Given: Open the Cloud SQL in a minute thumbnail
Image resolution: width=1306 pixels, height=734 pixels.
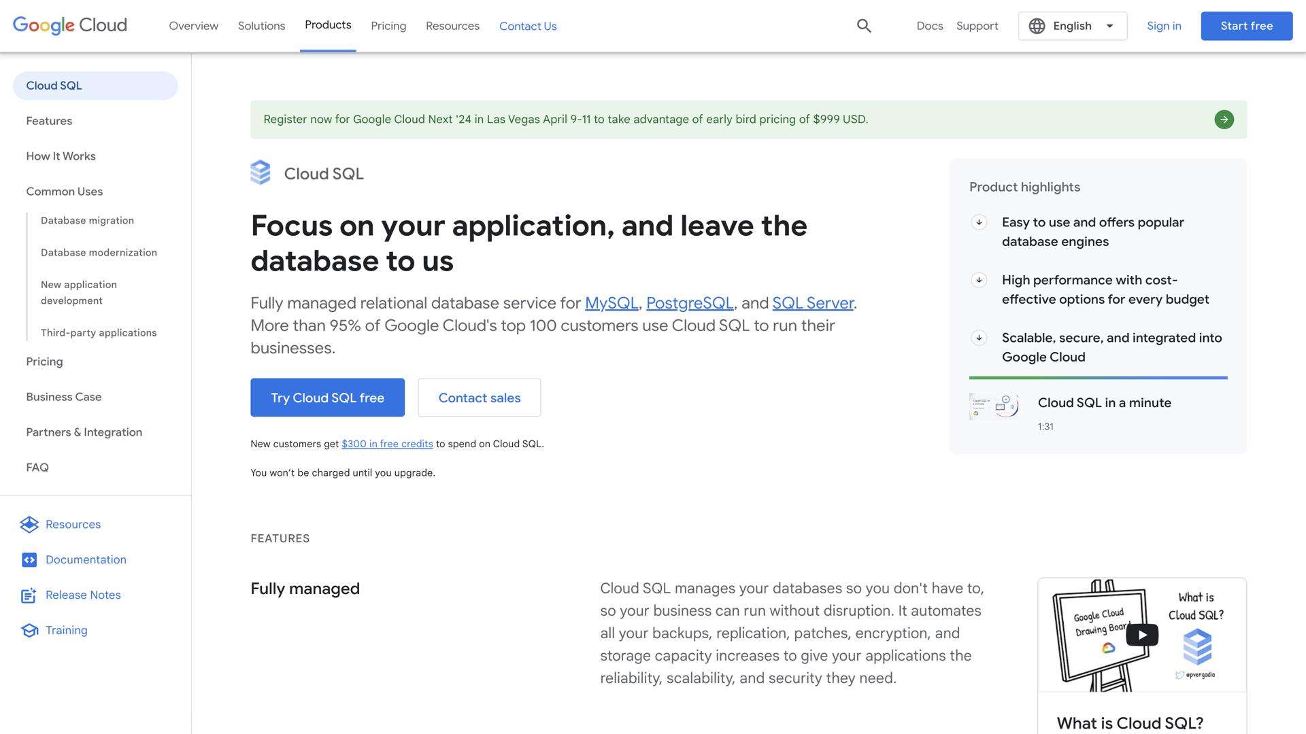Looking at the screenshot, I should point(994,405).
